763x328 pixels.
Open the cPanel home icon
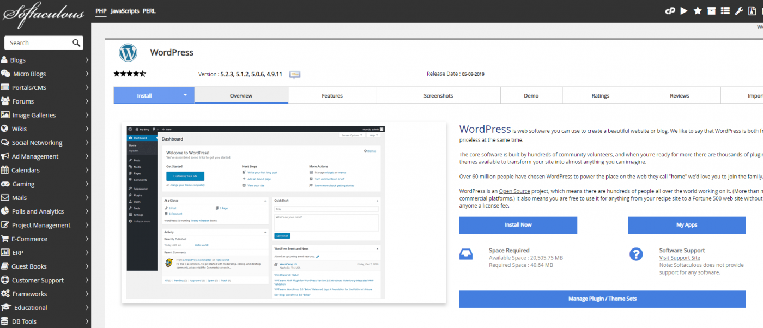(x=670, y=11)
